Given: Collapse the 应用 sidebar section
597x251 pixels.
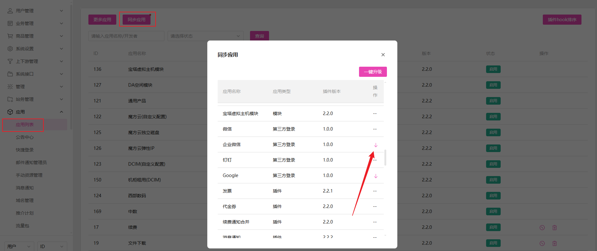Looking at the screenshot, I should click(x=61, y=112).
